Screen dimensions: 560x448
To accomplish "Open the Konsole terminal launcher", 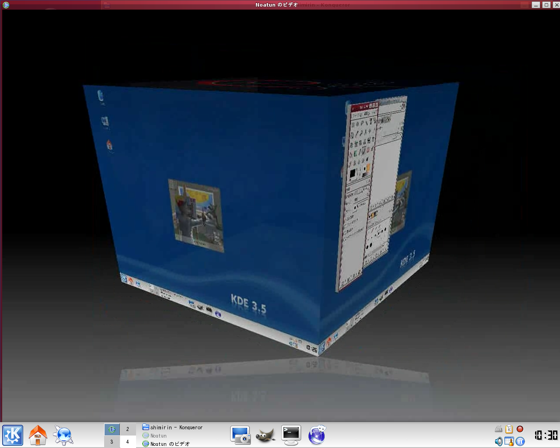I will pos(291,435).
